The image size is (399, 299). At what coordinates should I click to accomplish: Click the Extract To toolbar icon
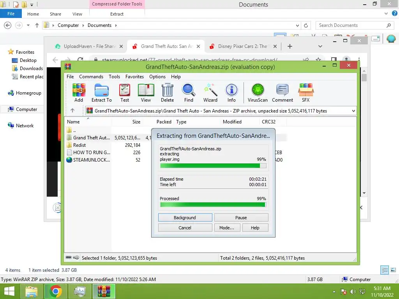pos(102,93)
